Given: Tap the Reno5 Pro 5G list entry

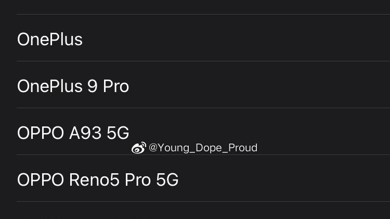Looking at the screenshot, I should tap(98, 180).
